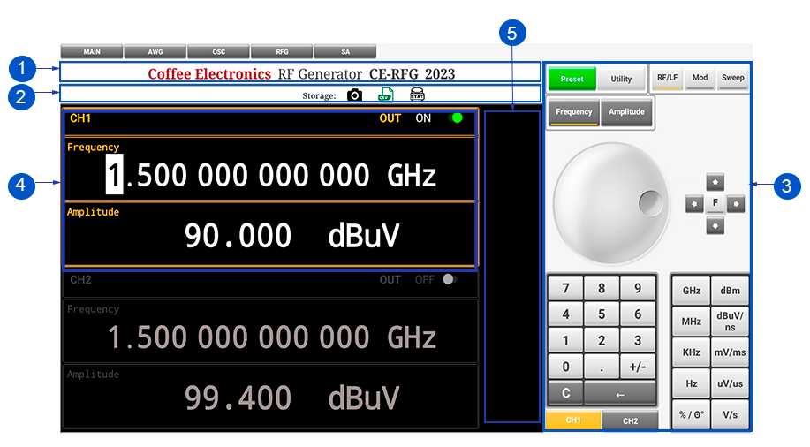Select the CH2 channel button
810x447 pixels.
(x=630, y=420)
